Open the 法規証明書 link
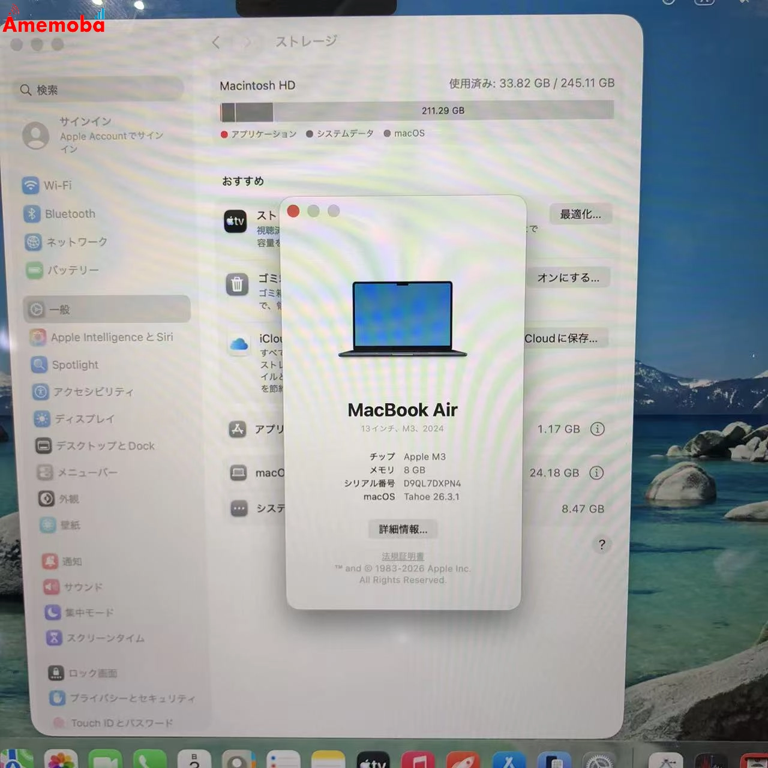 click(x=403, y=556)
